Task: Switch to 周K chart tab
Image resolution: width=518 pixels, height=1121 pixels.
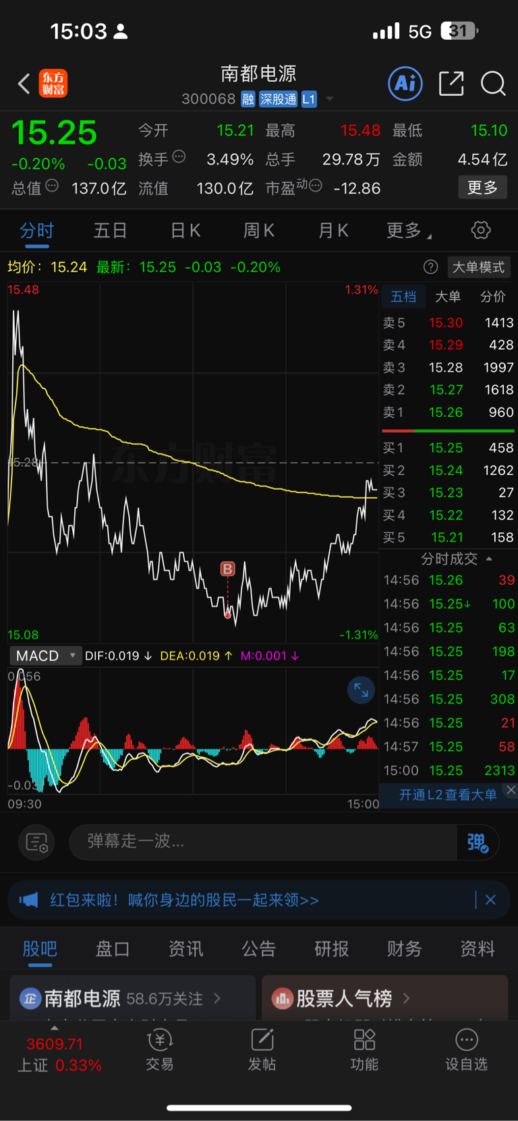Action: pyautogui.click(x=259, y=231)
